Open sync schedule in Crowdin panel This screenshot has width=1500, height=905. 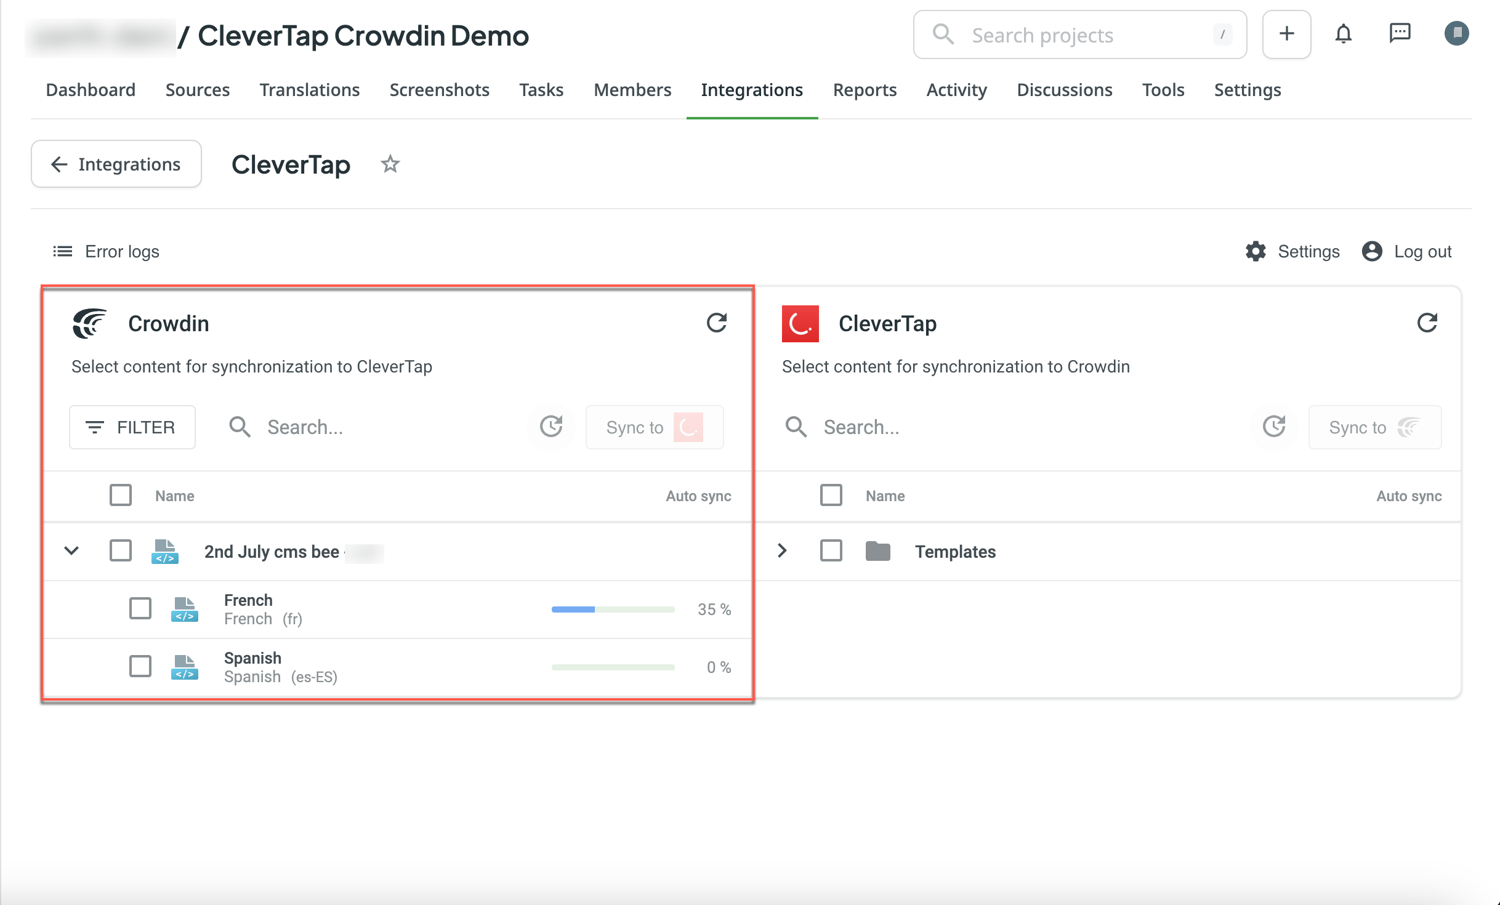pos(551,427)
